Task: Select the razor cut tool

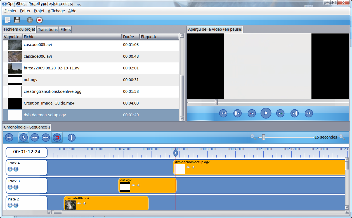Action: click(34, 137)
